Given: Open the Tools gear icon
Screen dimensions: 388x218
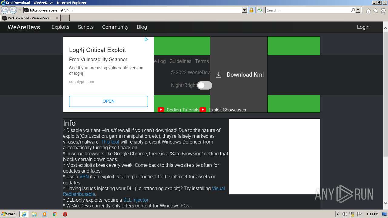Looking at the screenshot, I should (x=383, y=11).
